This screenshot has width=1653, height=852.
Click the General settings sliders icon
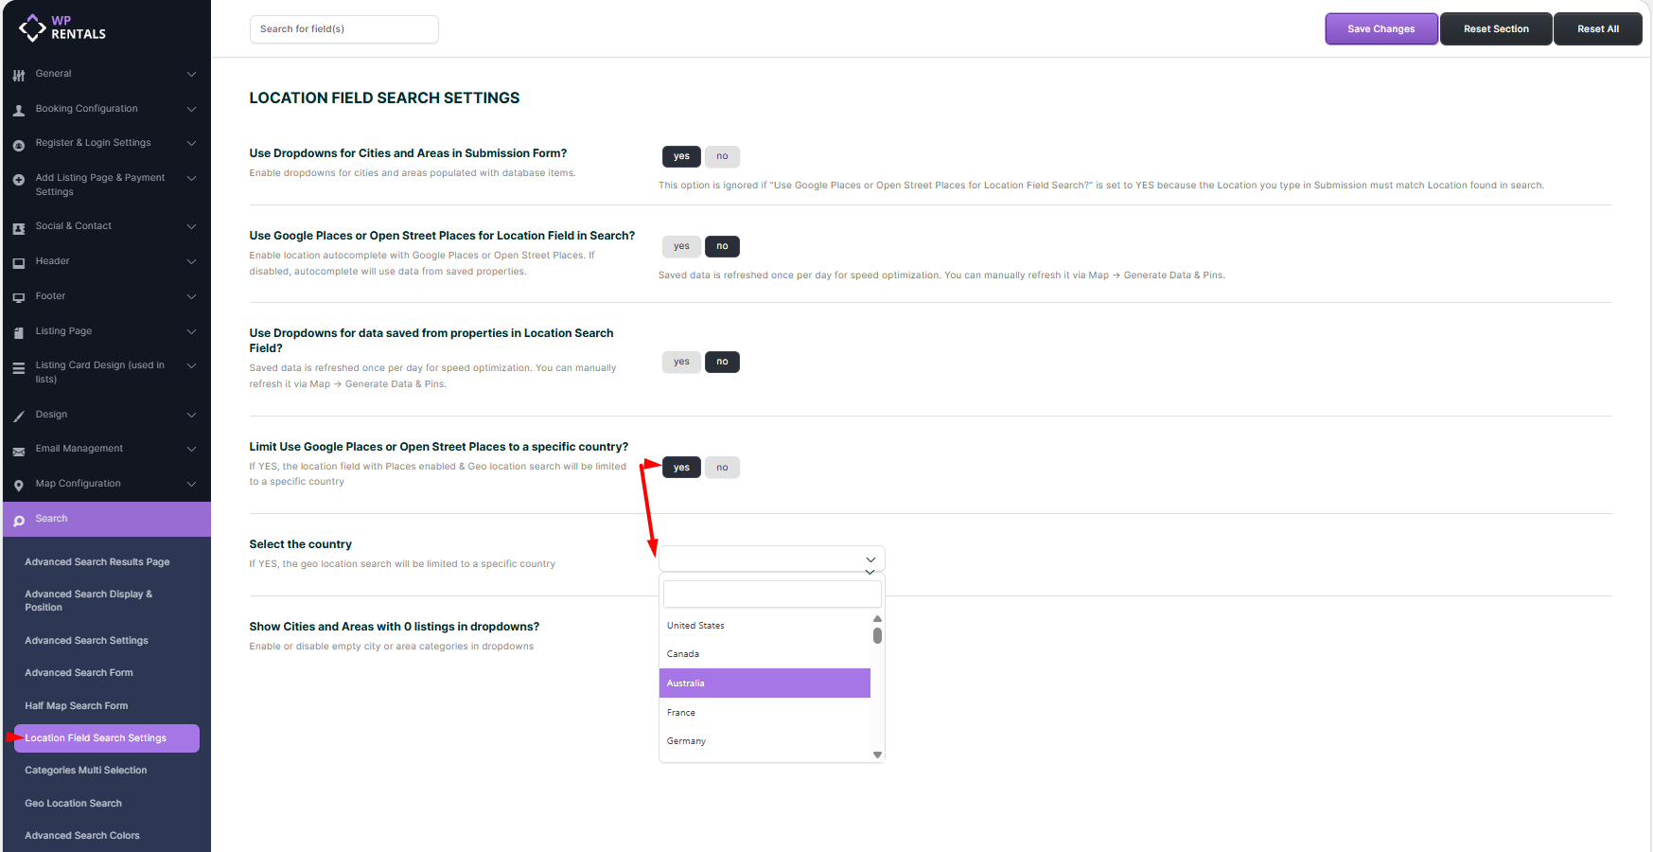tap(19, 75)
